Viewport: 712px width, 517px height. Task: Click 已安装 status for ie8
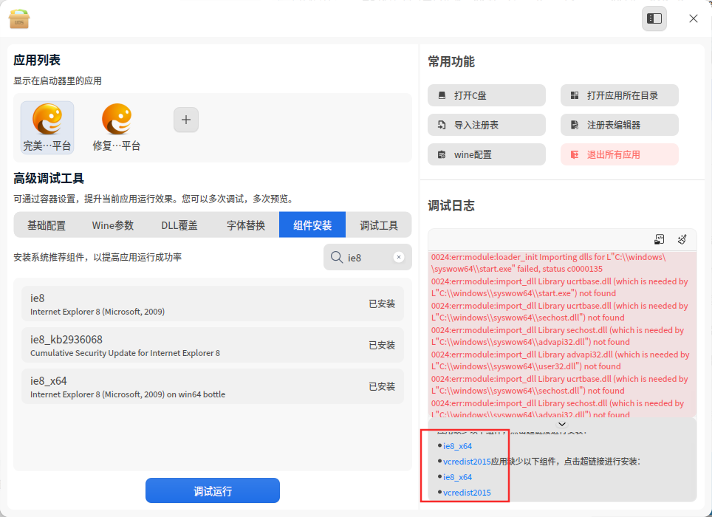tap(382, 304)
